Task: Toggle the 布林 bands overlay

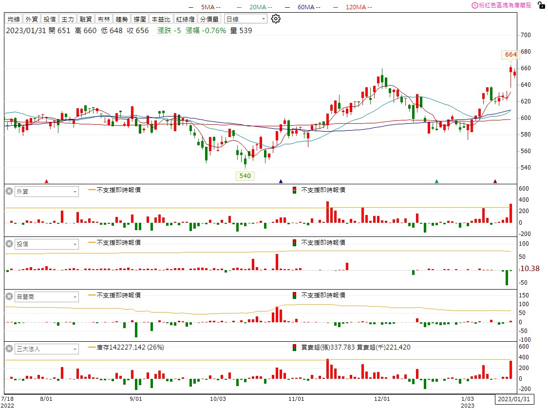Action: click(x=104, y=19)
